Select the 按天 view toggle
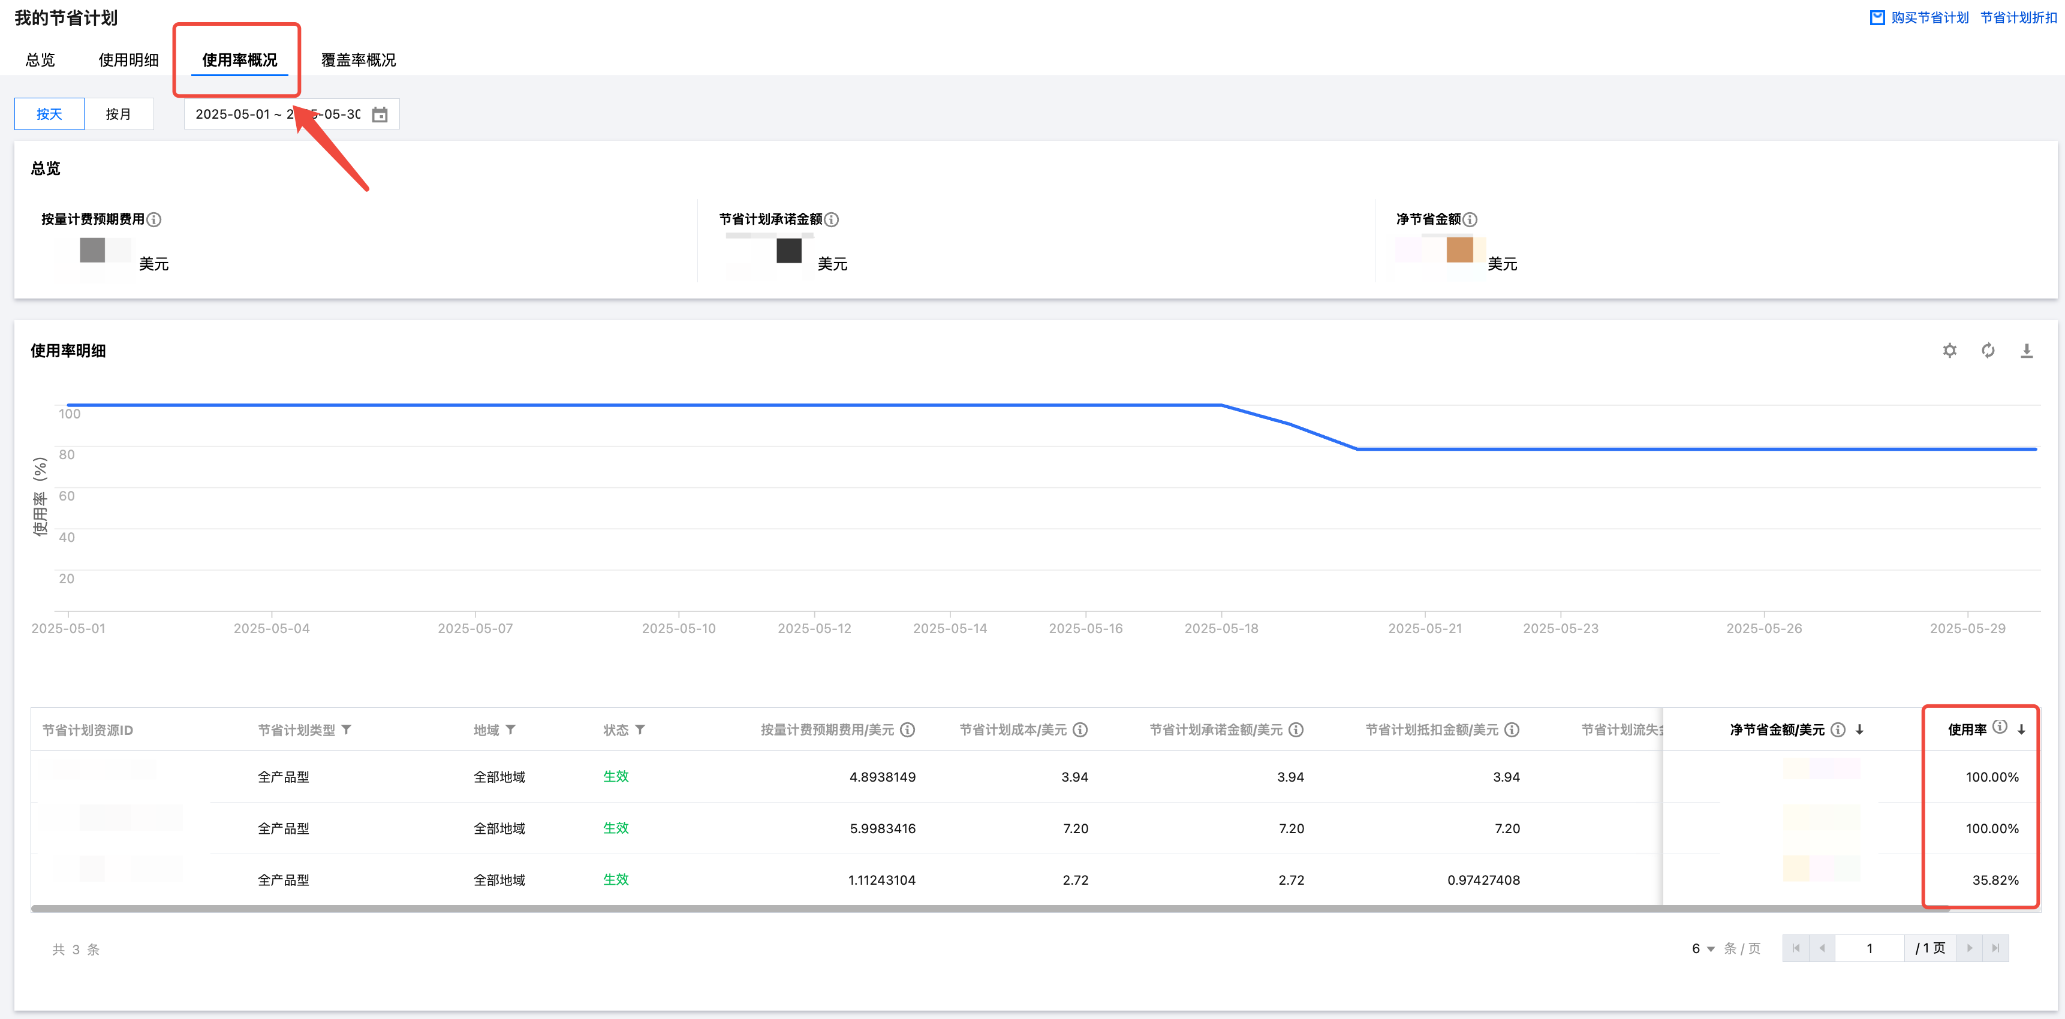The height and width of the screenshot is (1019, 2065). pos(49,114)
